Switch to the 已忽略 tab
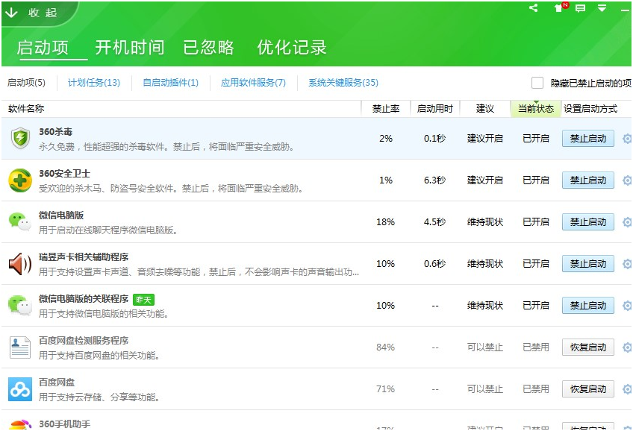The height and width of the screenshot is (431, 633). pyautogui.click(x=208, y=48)
